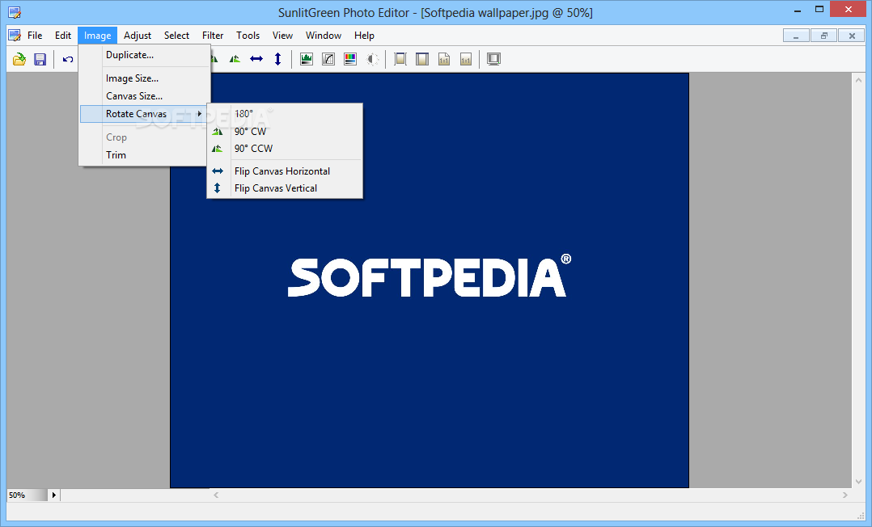Open the File menu
This screenshot has width=872, height=527.
click(35, 35)
